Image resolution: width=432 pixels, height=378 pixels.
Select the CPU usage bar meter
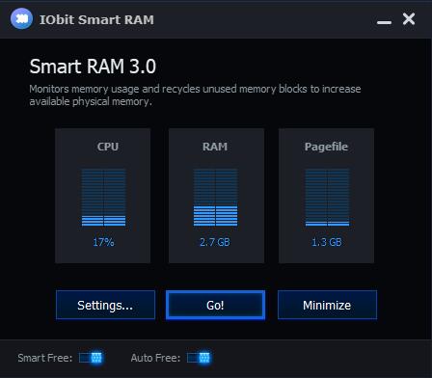103,198
